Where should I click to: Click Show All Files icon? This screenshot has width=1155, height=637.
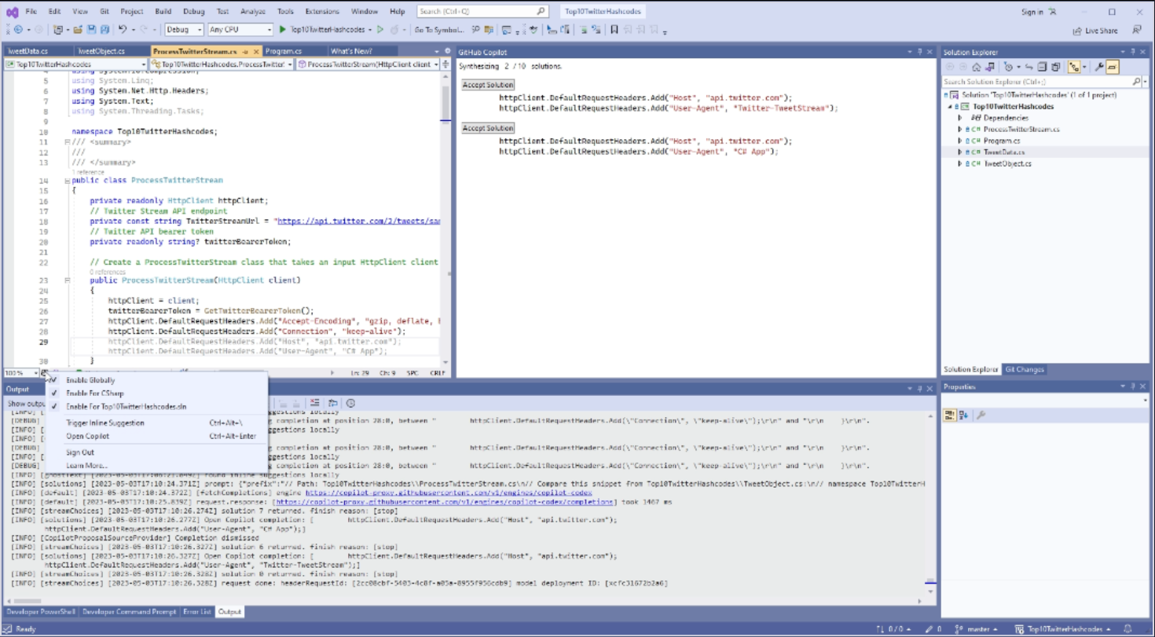pos(1055,67)
